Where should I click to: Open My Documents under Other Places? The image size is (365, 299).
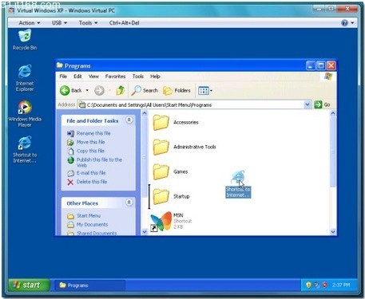point(92,225)
